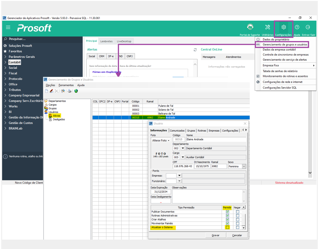Click the search magnifier icon in sidebar
319x249 pixels.
click(x=5, y=39)
